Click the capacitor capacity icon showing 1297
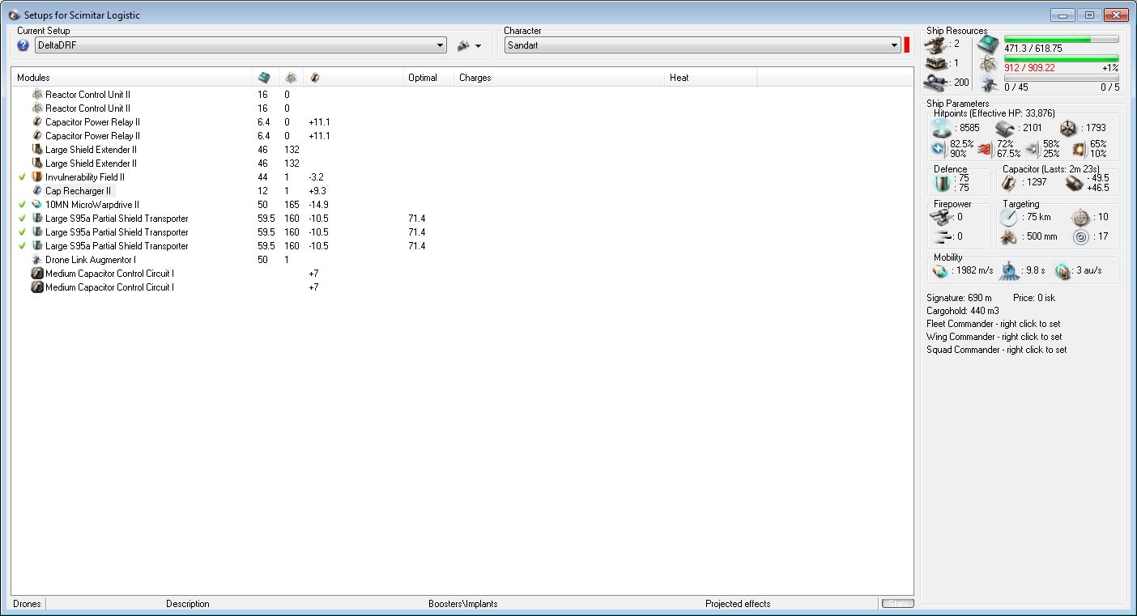Image resolution: width=1137 pixels, height=616 pixels. 1010,183
